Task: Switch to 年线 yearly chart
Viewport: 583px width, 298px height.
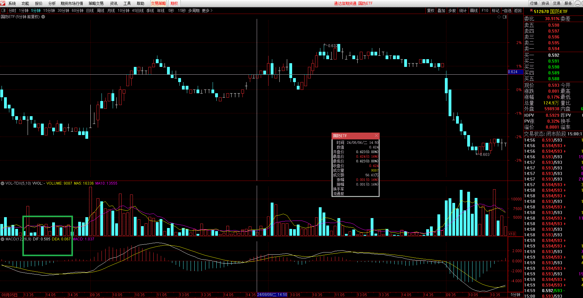Action: tap(161, 11)
